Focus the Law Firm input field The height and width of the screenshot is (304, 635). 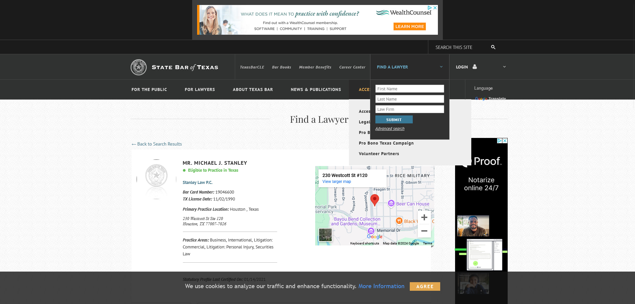coord(409,109)
